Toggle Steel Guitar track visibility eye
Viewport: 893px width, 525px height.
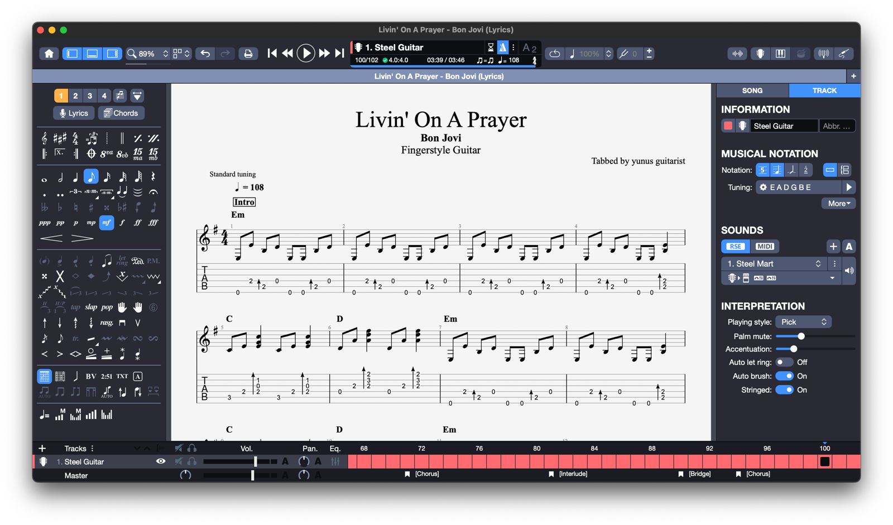point(161,461)
